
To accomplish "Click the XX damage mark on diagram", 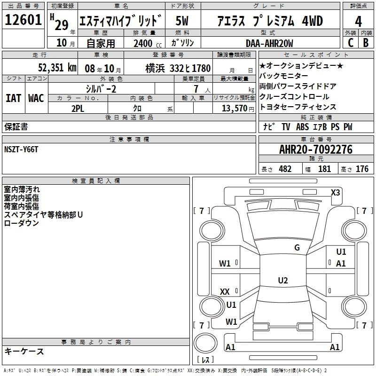I will click(225, 292).
